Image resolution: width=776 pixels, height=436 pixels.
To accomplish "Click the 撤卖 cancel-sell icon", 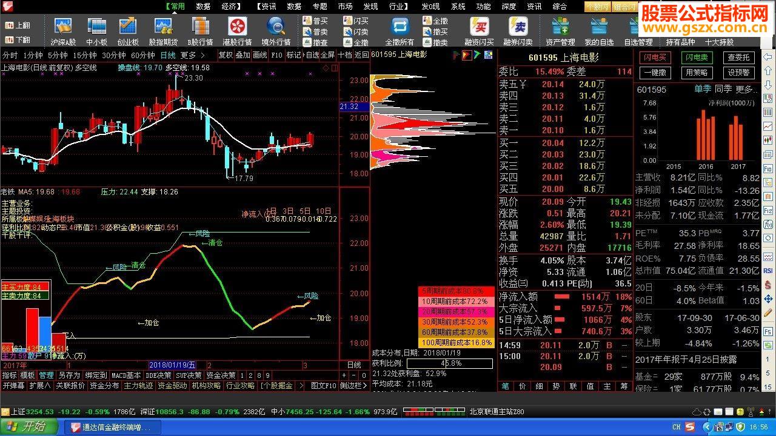I will coord(435,42).
